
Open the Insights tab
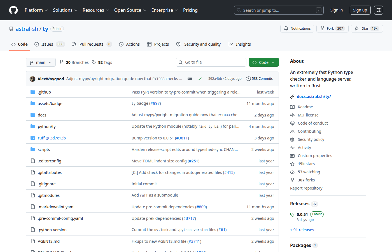[240, 44]
